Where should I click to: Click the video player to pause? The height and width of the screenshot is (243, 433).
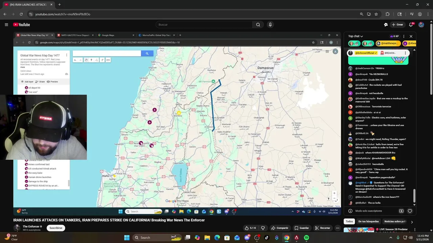(x=177, y=124)
